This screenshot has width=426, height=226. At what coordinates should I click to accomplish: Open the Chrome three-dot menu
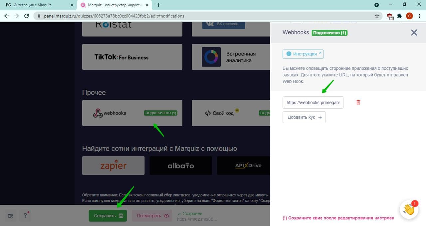coord(419,16)
